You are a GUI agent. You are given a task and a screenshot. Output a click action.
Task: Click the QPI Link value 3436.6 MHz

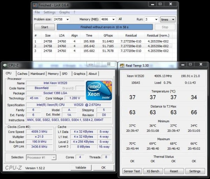pyautogui.click(x=39, y=146)
